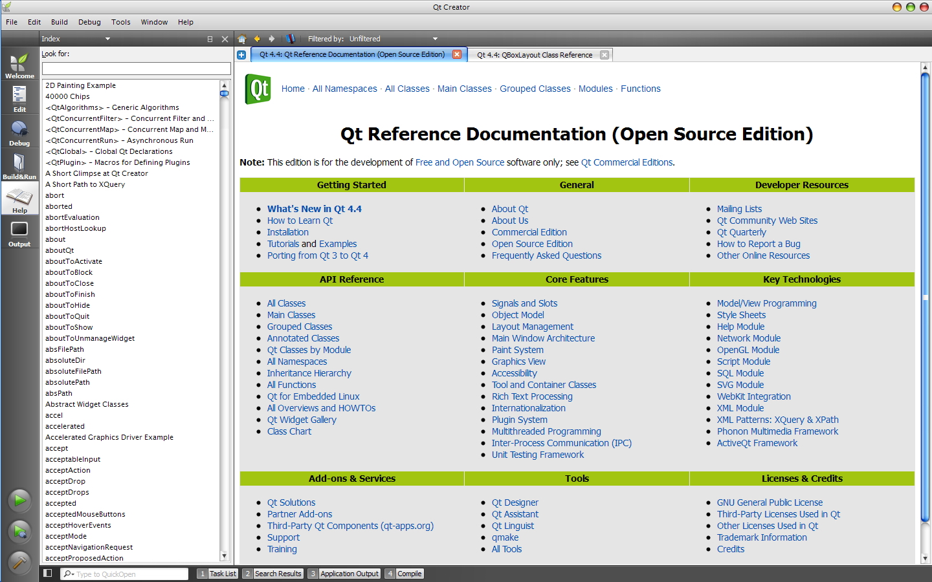This screenshot has height=582, width=932.
Task: Click index list scrollbar down arrow
Action: [x=225, y=556]
